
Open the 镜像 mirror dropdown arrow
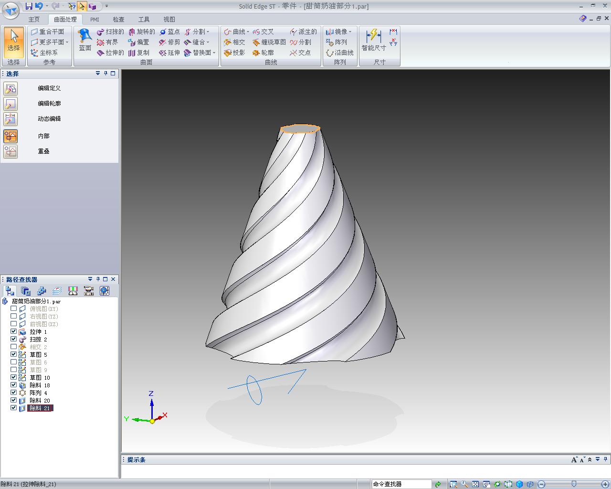coord(350,32)
